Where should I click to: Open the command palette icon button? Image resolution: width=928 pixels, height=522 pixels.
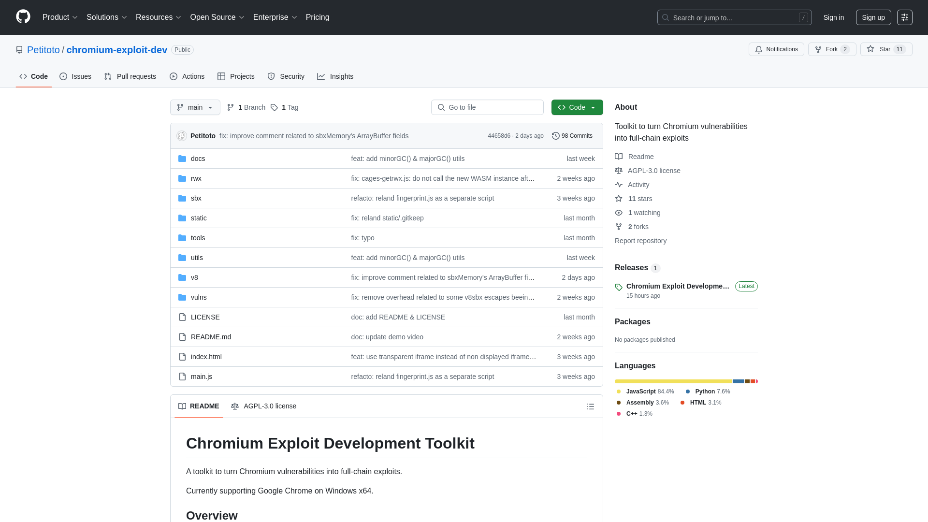[x=905, y=17]
